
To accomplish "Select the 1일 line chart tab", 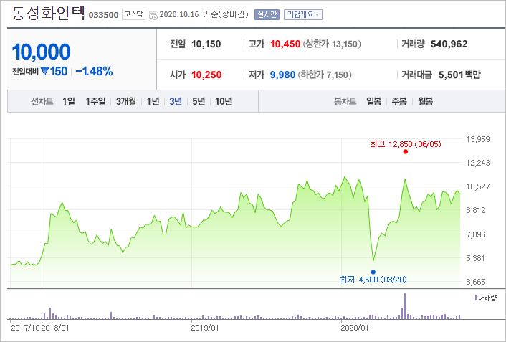I will (x=68, y=101).
